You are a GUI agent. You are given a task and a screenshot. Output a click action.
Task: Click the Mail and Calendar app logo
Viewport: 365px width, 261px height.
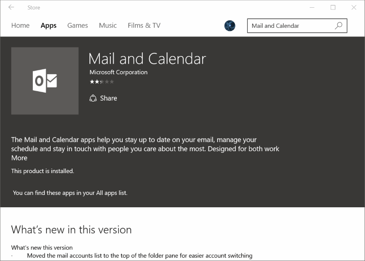click(x=45, y=81)
